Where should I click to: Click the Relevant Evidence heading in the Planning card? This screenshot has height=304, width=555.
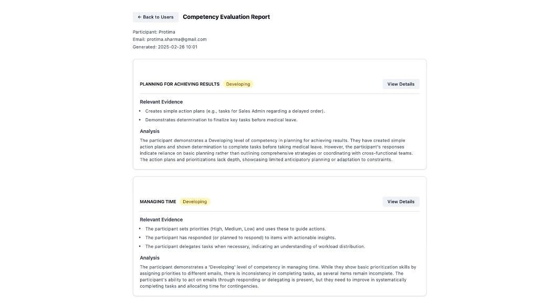tap(161, 102)
